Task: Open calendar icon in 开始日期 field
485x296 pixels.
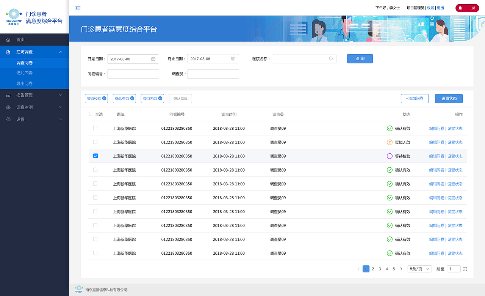Action: pyautogui.click(x=153, y=59)
